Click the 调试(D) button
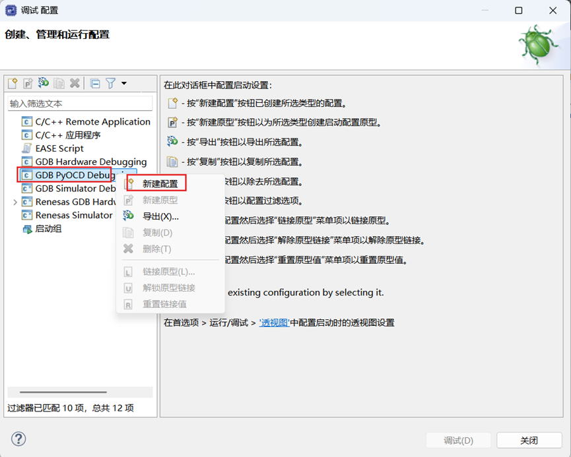This screenshot has width=571, height=457. pos(458,441)
